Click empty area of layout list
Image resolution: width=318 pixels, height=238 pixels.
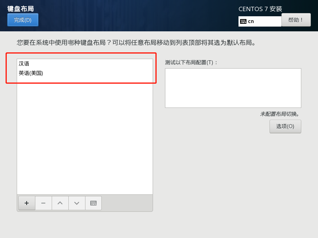click(85, 138)
